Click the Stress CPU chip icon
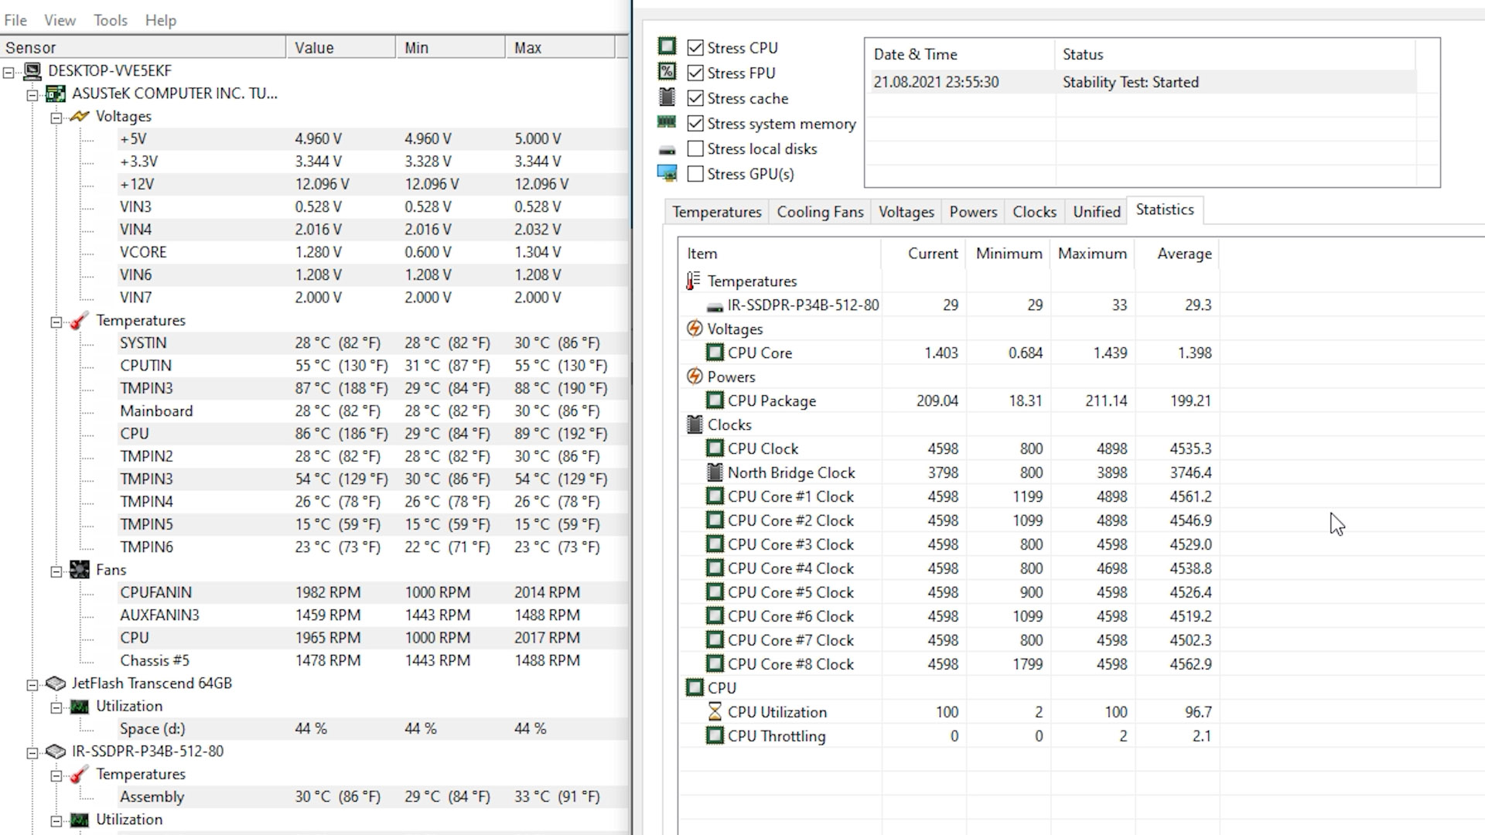Viewport: 1485px width, 835px height. [x=667, y=46]
